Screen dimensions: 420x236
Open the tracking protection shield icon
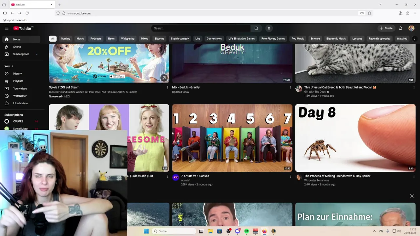[58, 13]
